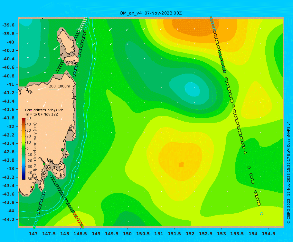Click the green dot on Tasmania's east coast

pyautogui.click(x=62, y=150)
